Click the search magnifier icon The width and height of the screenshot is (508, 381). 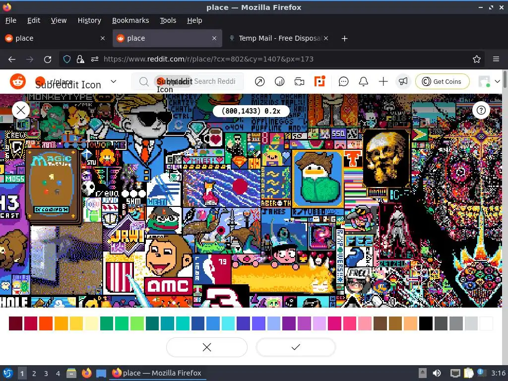click(x=143, y=82)
